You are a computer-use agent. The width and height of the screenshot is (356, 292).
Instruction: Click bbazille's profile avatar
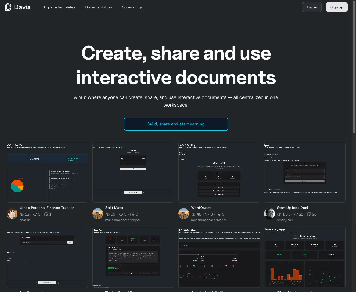(12, 214)
